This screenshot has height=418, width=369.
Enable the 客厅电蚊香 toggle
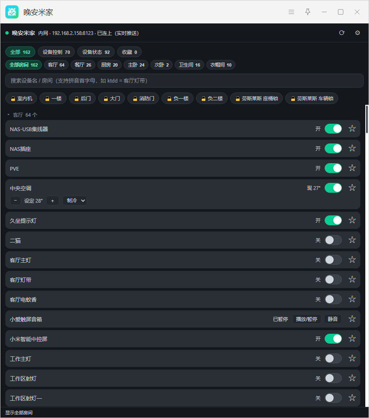(x=333, y=299)
